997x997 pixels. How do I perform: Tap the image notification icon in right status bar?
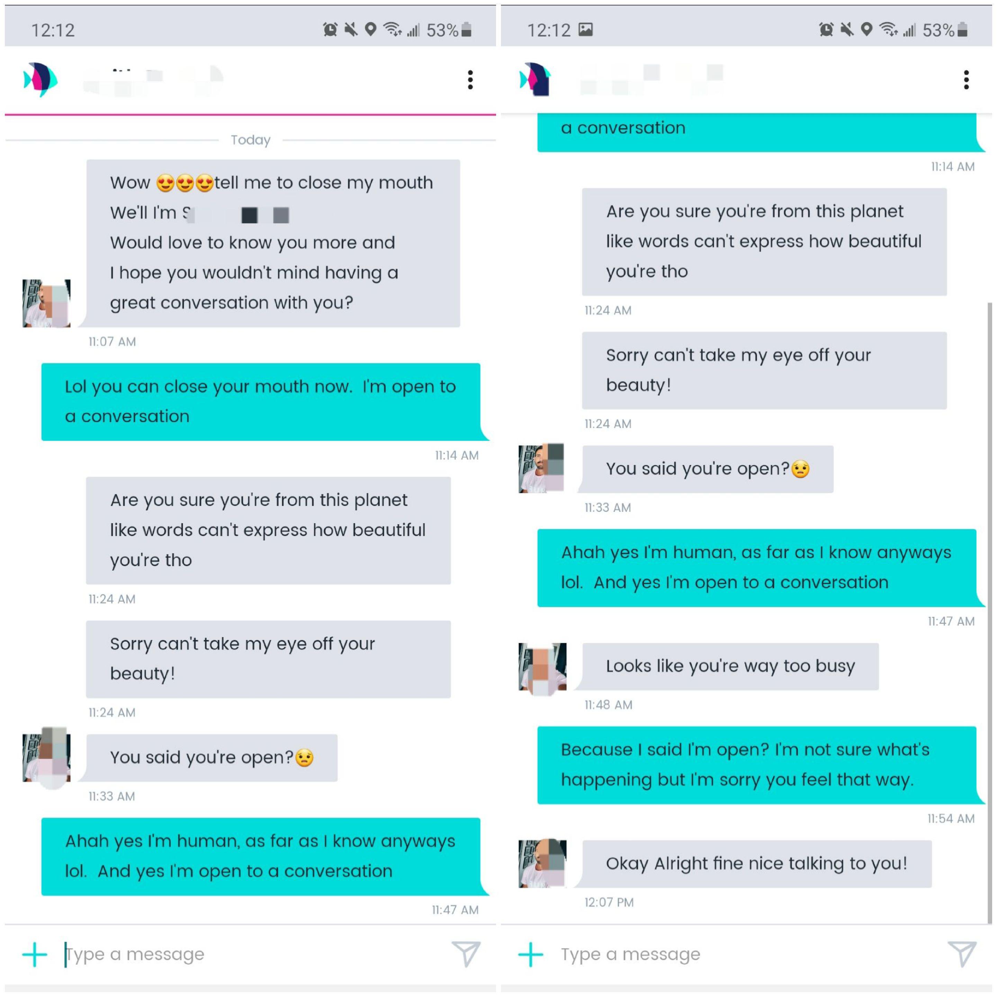click(585, 29)
